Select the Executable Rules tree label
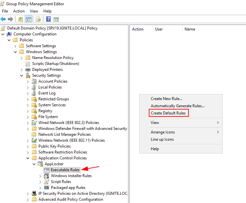This screenshot has width=246, height=203. click(65, 170)
